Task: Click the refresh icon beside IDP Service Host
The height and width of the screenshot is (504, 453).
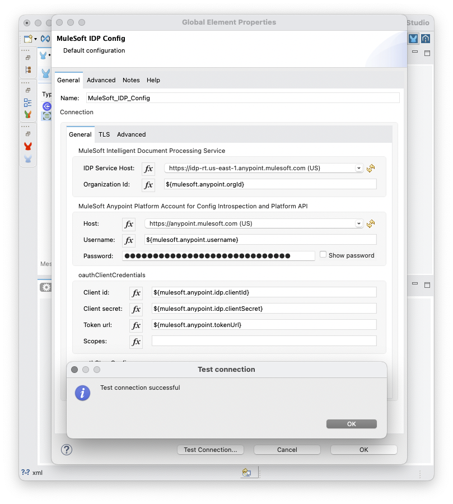Action: pyautogui.click(x=371, y=168)
